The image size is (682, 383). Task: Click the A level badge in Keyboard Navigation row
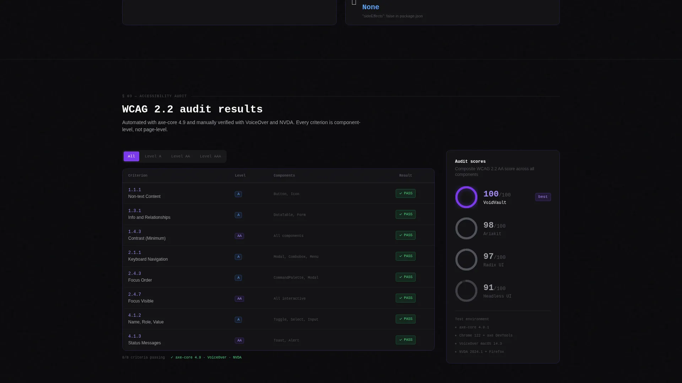[238, 257]
